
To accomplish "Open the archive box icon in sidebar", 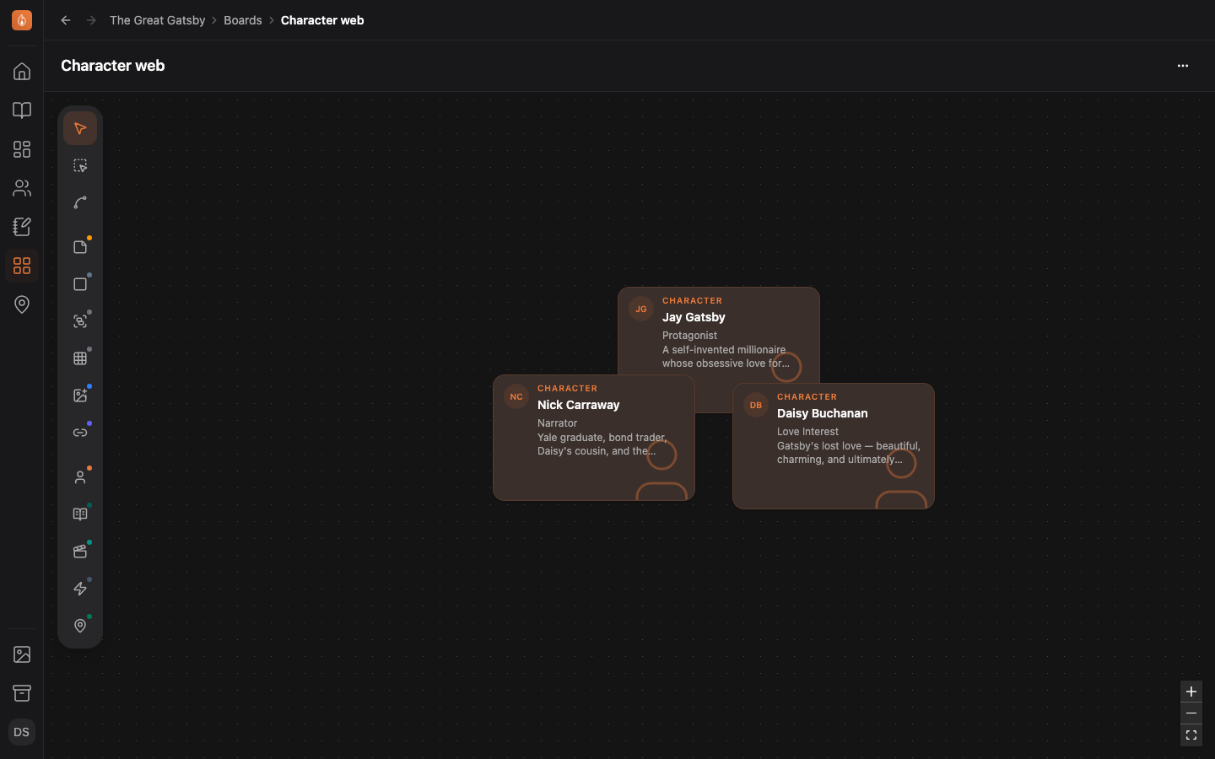I will tap(22, 693).
